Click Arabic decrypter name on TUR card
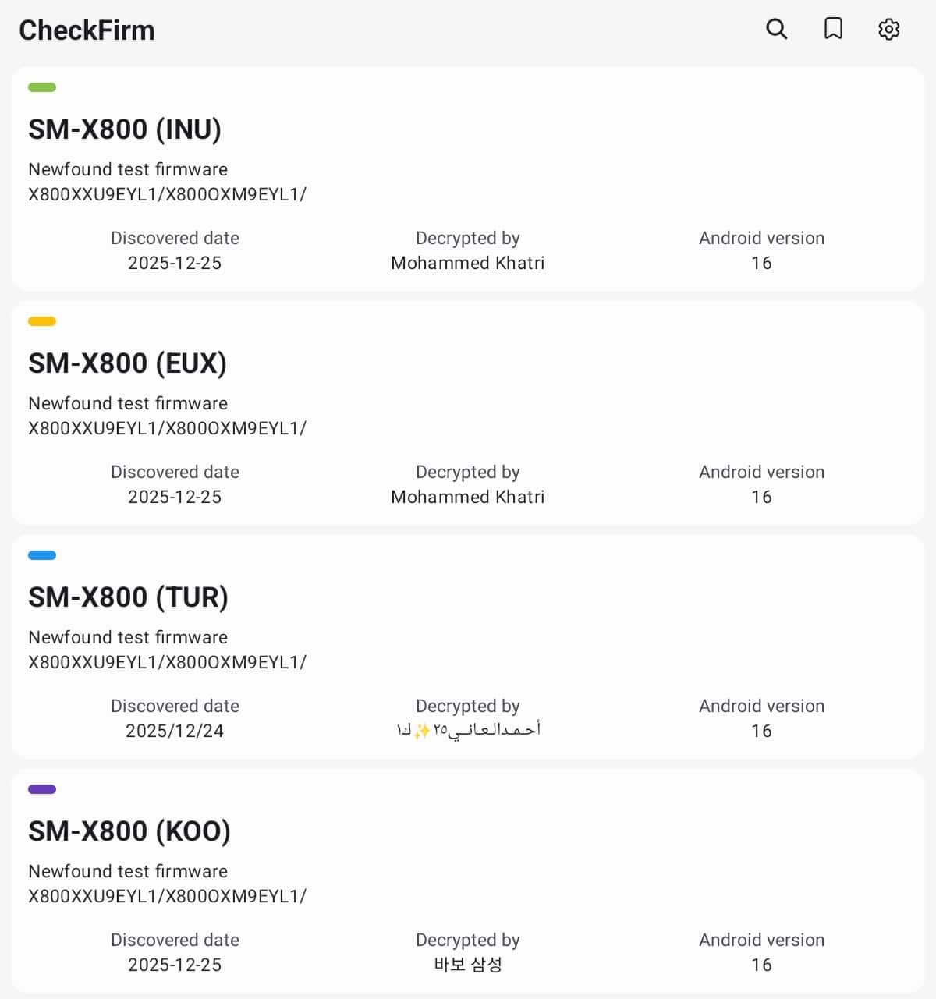 (467, 730)
